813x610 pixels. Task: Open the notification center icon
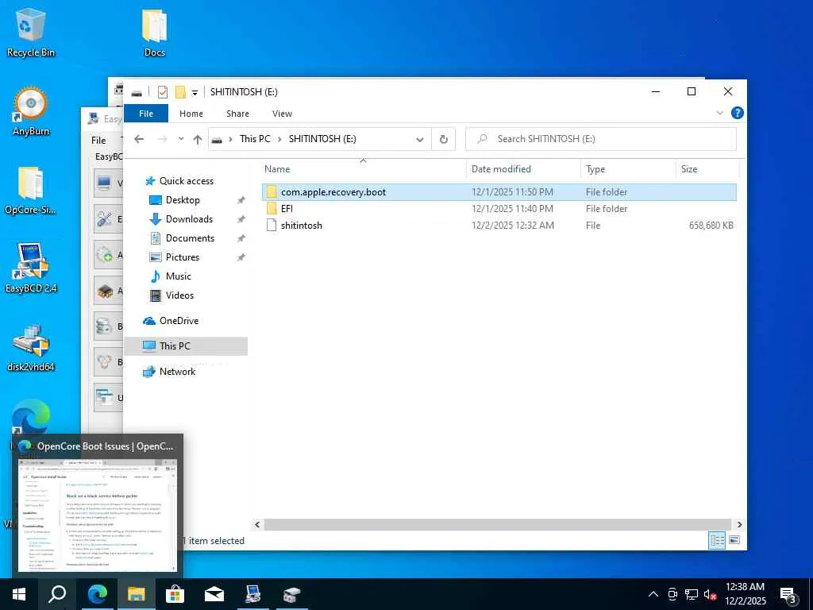(788, 595)
